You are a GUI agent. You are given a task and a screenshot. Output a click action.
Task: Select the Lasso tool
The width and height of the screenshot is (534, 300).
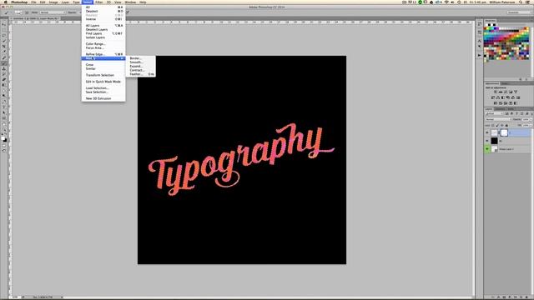[x=4, y=36]
